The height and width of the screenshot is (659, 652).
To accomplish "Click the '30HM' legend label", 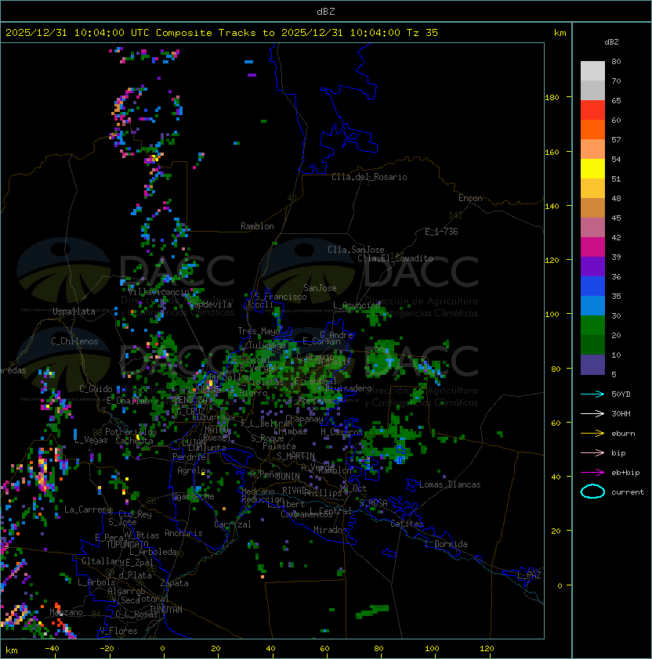I will point(621,413).
